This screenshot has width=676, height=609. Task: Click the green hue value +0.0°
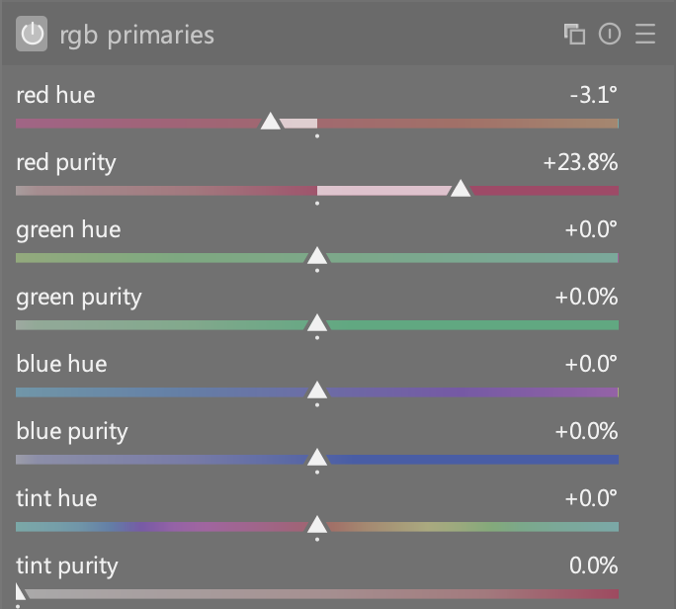(591, 229)
